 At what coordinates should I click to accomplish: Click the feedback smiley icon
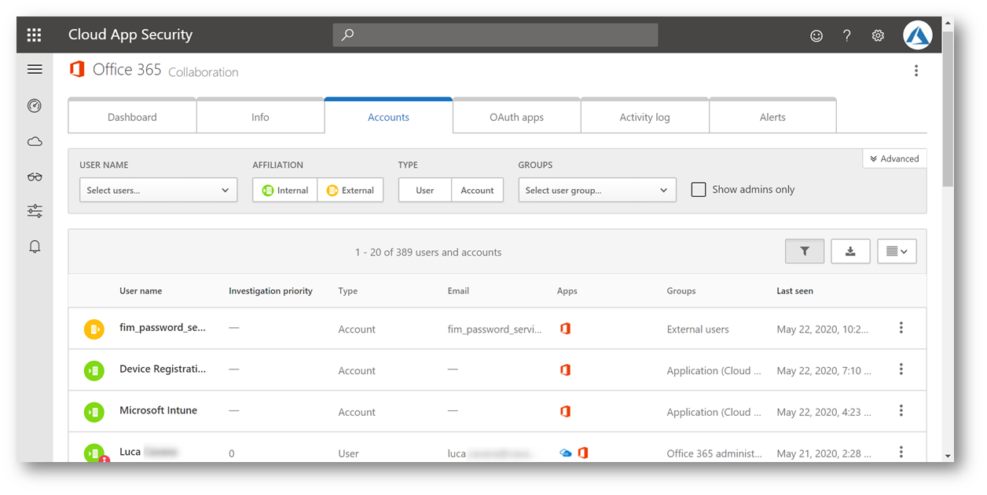pyautogui.click(x=816, y=35)
